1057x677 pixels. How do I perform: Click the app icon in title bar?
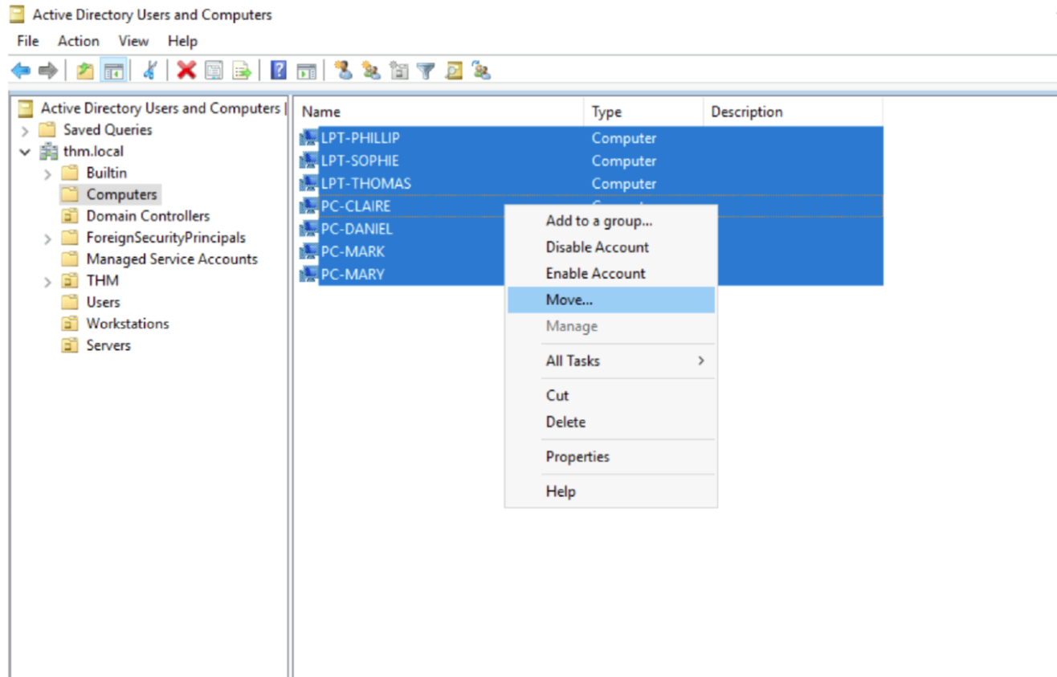[16, 14]
